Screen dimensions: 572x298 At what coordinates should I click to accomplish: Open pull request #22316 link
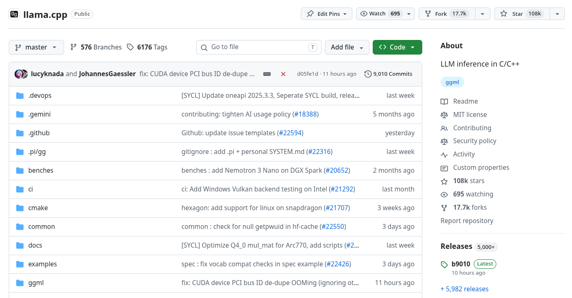319,152
